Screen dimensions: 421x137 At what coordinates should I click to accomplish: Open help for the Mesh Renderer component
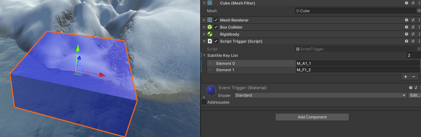(x=407, y=20)
